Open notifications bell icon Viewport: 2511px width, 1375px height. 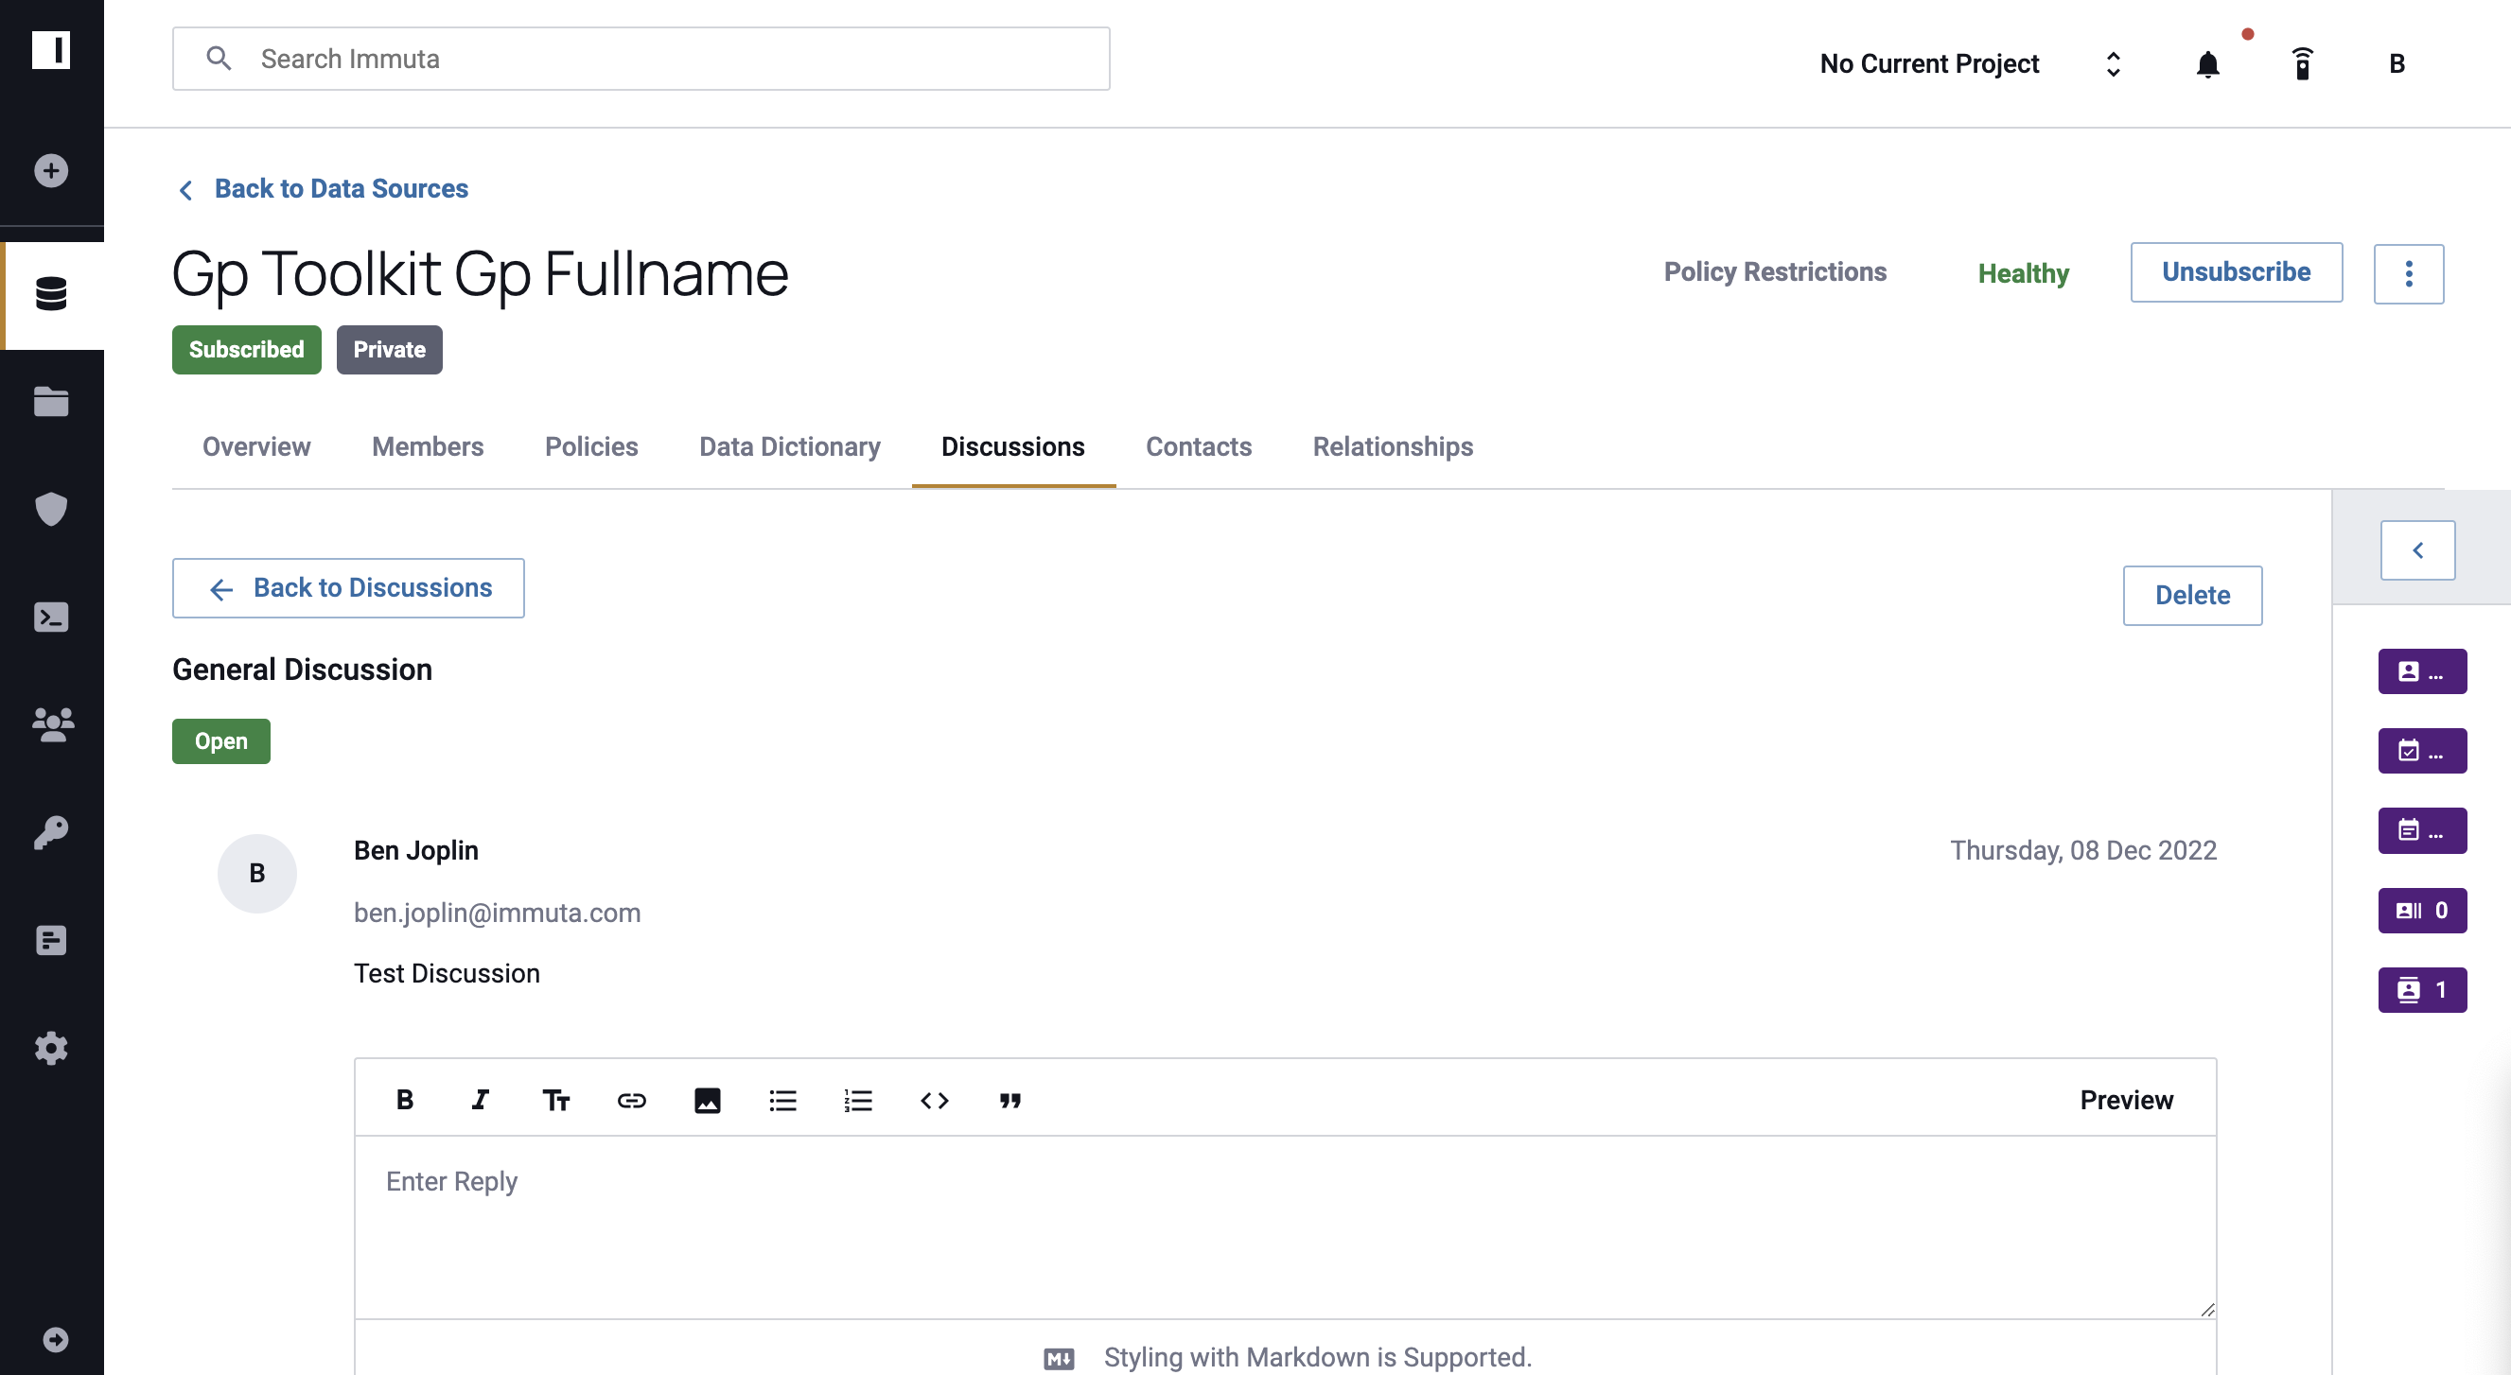2208,64
